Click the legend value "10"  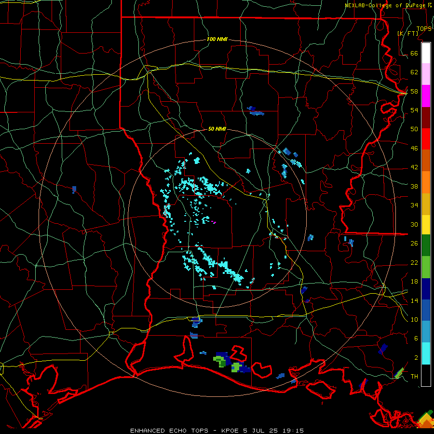[414, 319]
